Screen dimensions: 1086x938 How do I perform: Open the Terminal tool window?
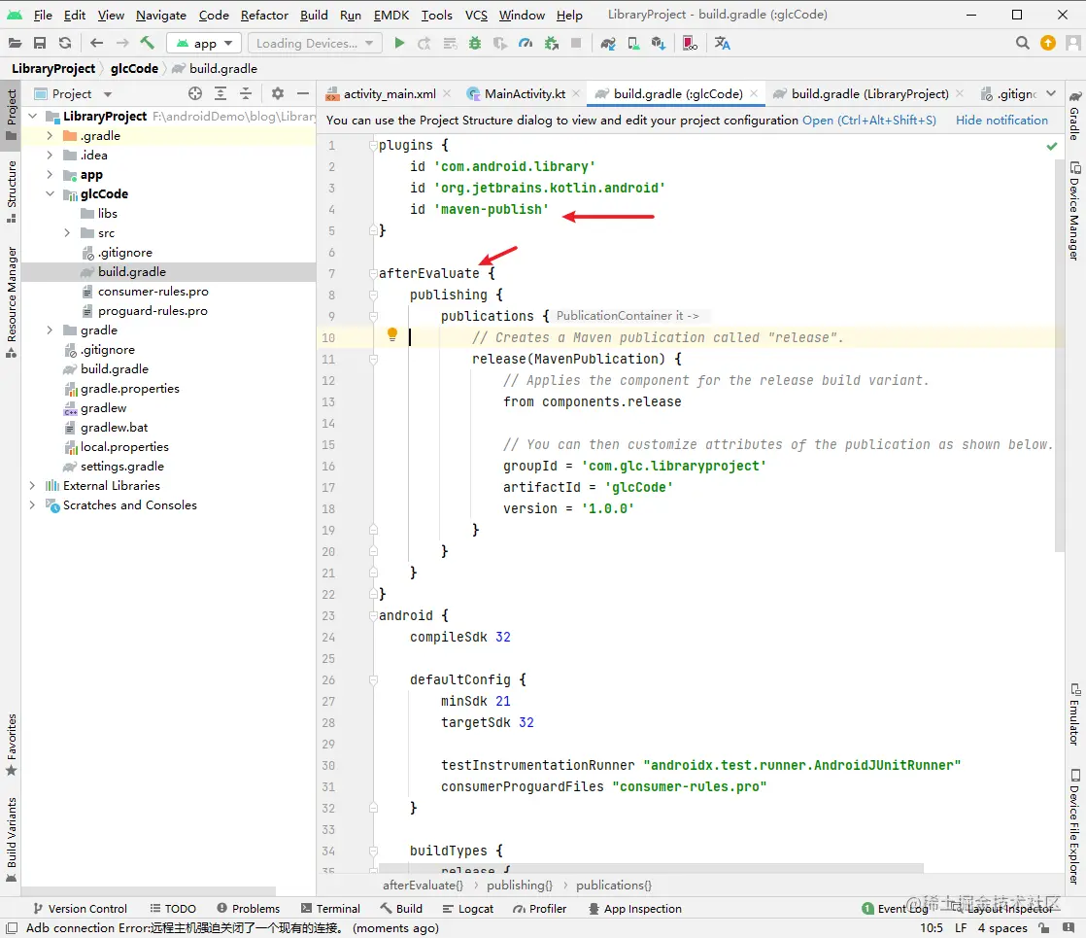click(x=330, y=909)
